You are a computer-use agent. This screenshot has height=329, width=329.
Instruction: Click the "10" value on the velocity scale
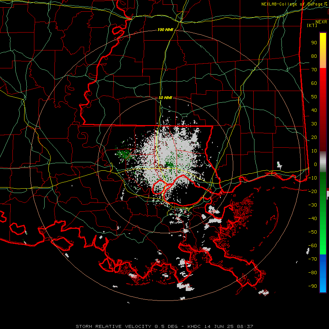[x=314, y=151]
